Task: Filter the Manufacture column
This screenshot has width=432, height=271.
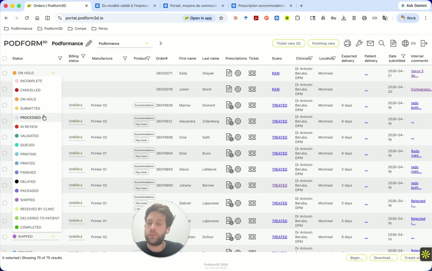Action: tap(125, 58)
